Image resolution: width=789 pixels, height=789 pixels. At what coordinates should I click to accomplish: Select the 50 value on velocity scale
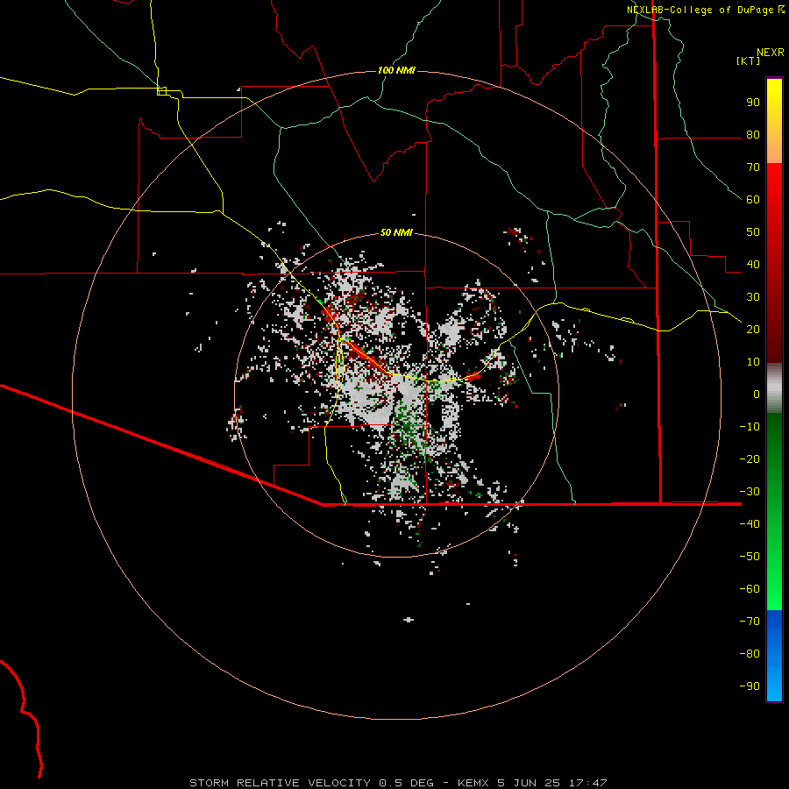[753, 232]
